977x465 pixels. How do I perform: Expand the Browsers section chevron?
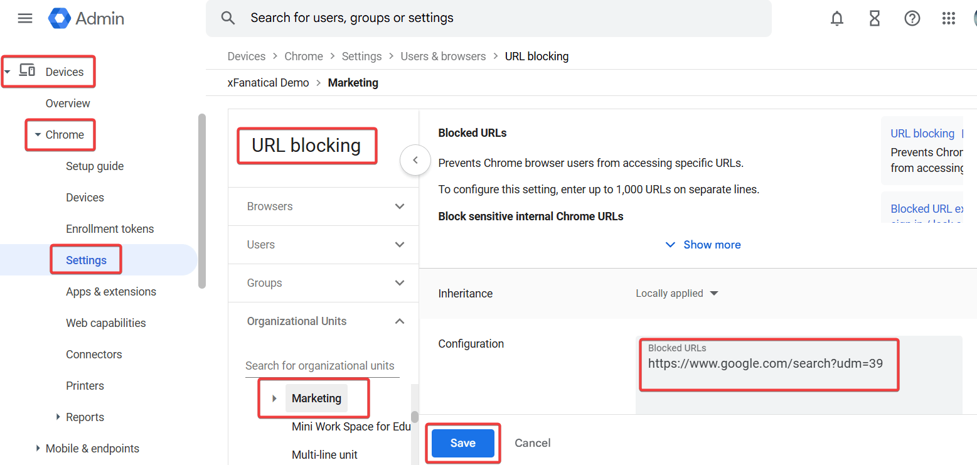[x=400, y=206]
